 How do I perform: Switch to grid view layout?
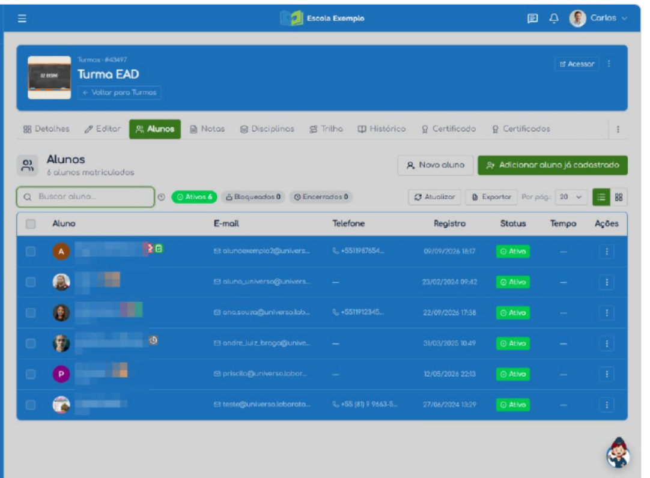[x=619, y=197]
